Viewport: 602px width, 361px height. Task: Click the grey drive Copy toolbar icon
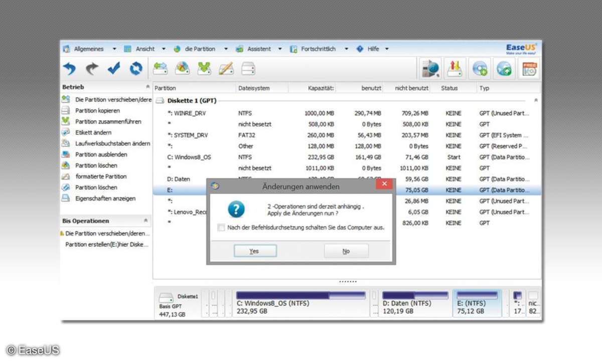tap(248, 68)
